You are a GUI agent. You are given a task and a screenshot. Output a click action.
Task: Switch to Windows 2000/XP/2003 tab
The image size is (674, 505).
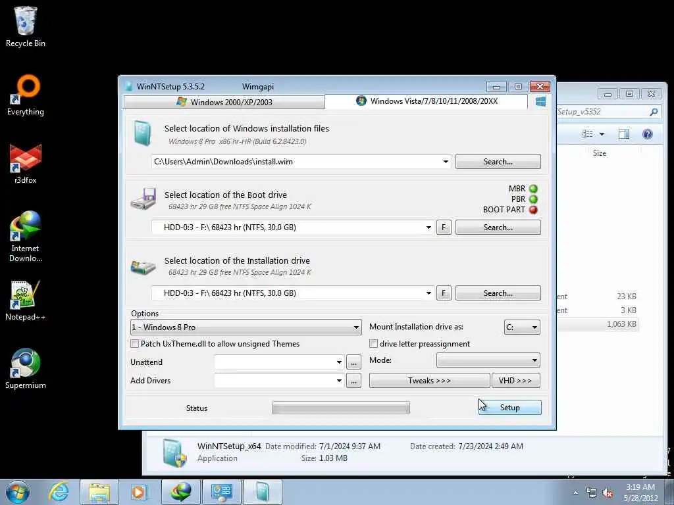click(x=224, y=102)
